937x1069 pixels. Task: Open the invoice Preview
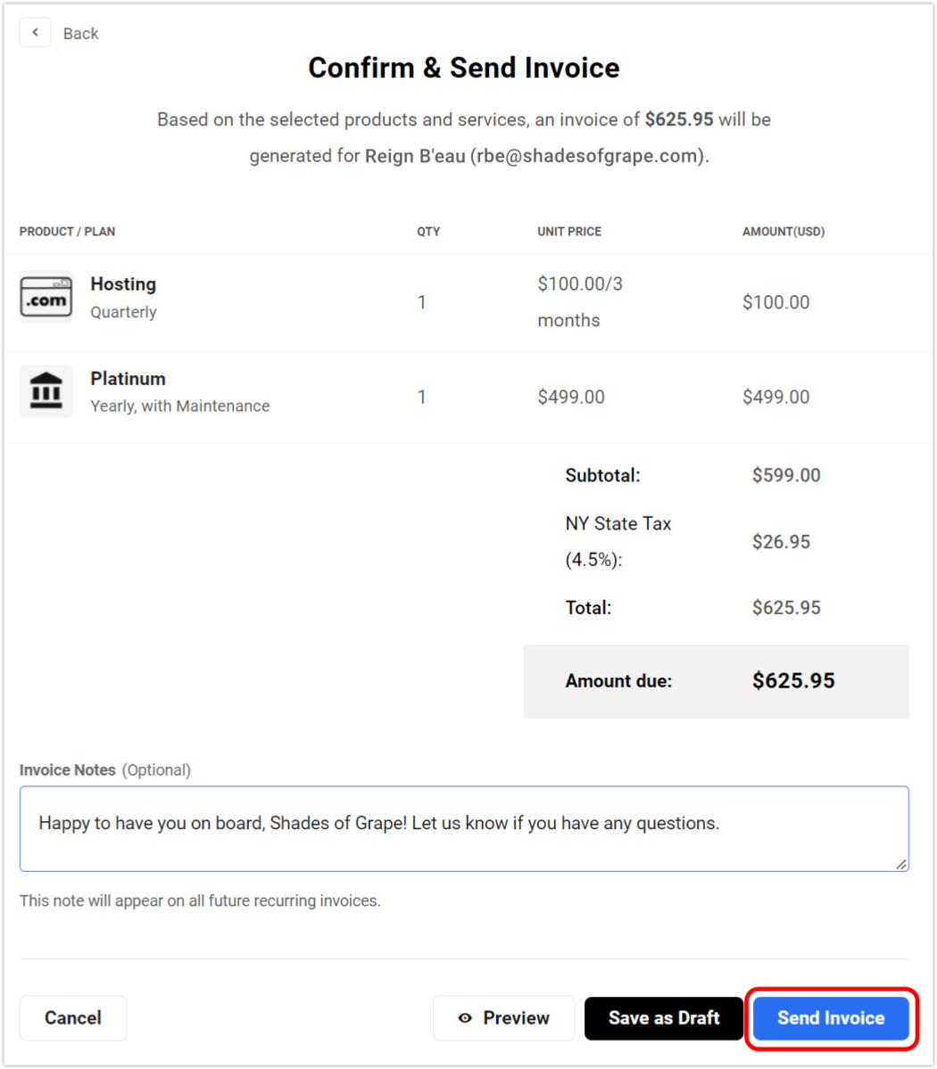503,1017
